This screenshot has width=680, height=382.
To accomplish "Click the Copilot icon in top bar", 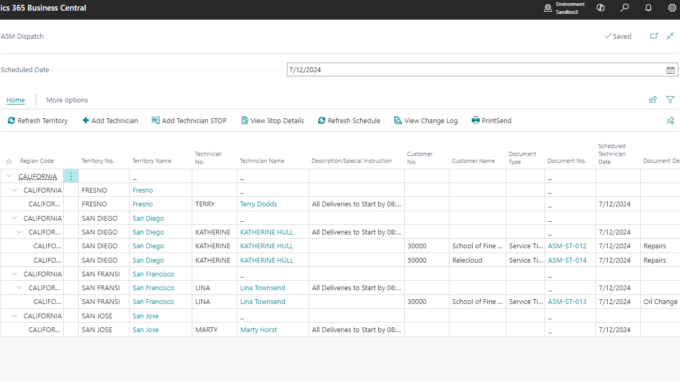I will (x=601, y=8).
